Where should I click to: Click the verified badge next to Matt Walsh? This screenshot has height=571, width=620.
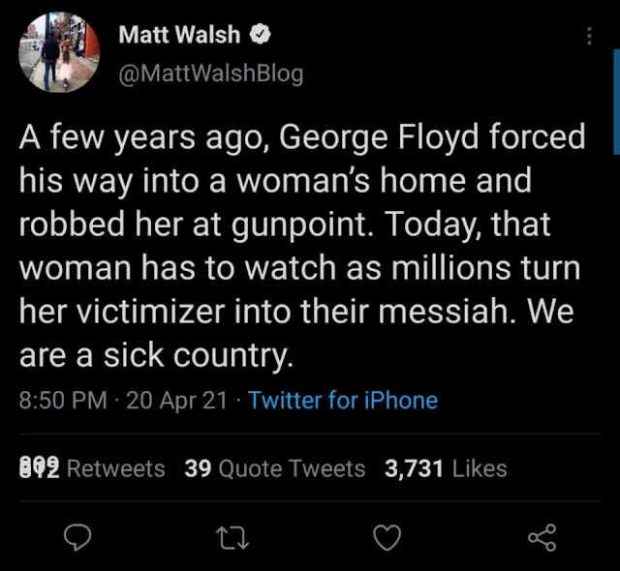(261, 36)
